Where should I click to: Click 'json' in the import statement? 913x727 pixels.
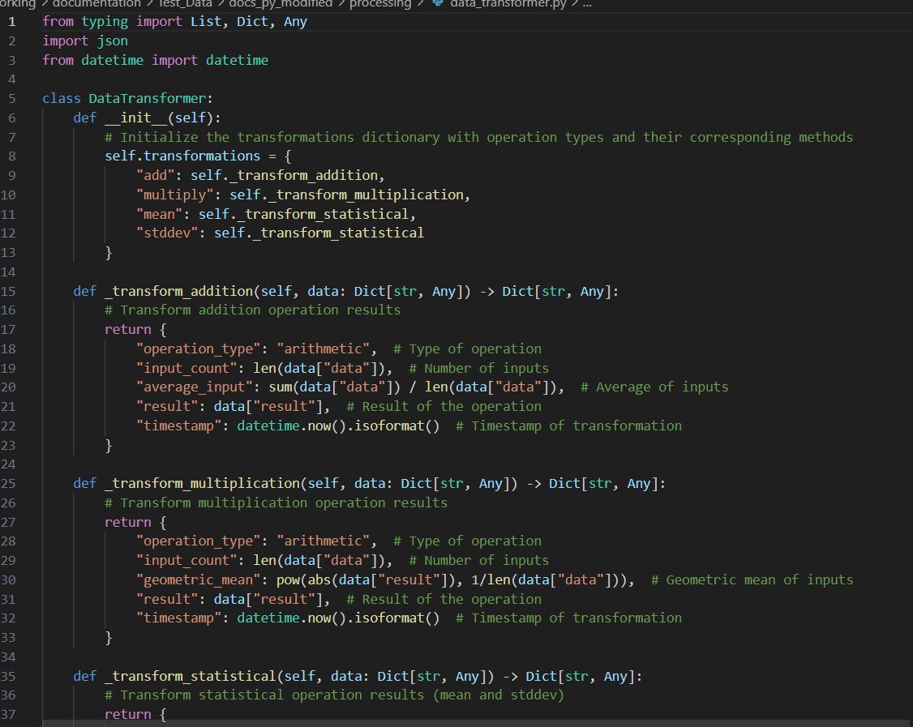tap(113, 41)
